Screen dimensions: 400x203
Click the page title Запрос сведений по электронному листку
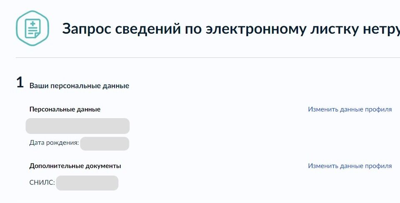pos(231,29)
